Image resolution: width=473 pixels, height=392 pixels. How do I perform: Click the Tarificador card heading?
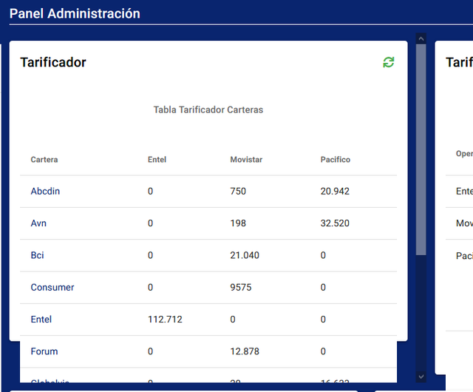[53, 62]
